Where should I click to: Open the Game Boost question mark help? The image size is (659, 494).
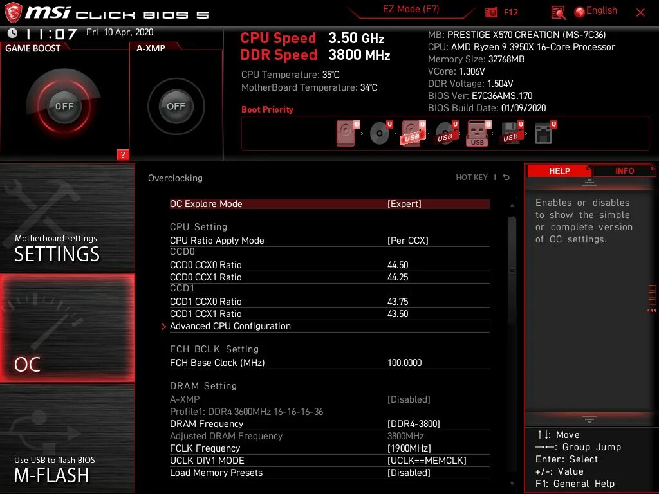(123, 154)
